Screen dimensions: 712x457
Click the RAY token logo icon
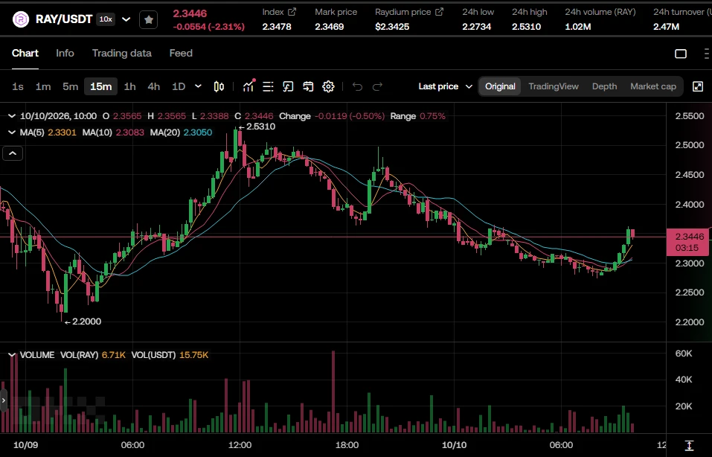20,19
